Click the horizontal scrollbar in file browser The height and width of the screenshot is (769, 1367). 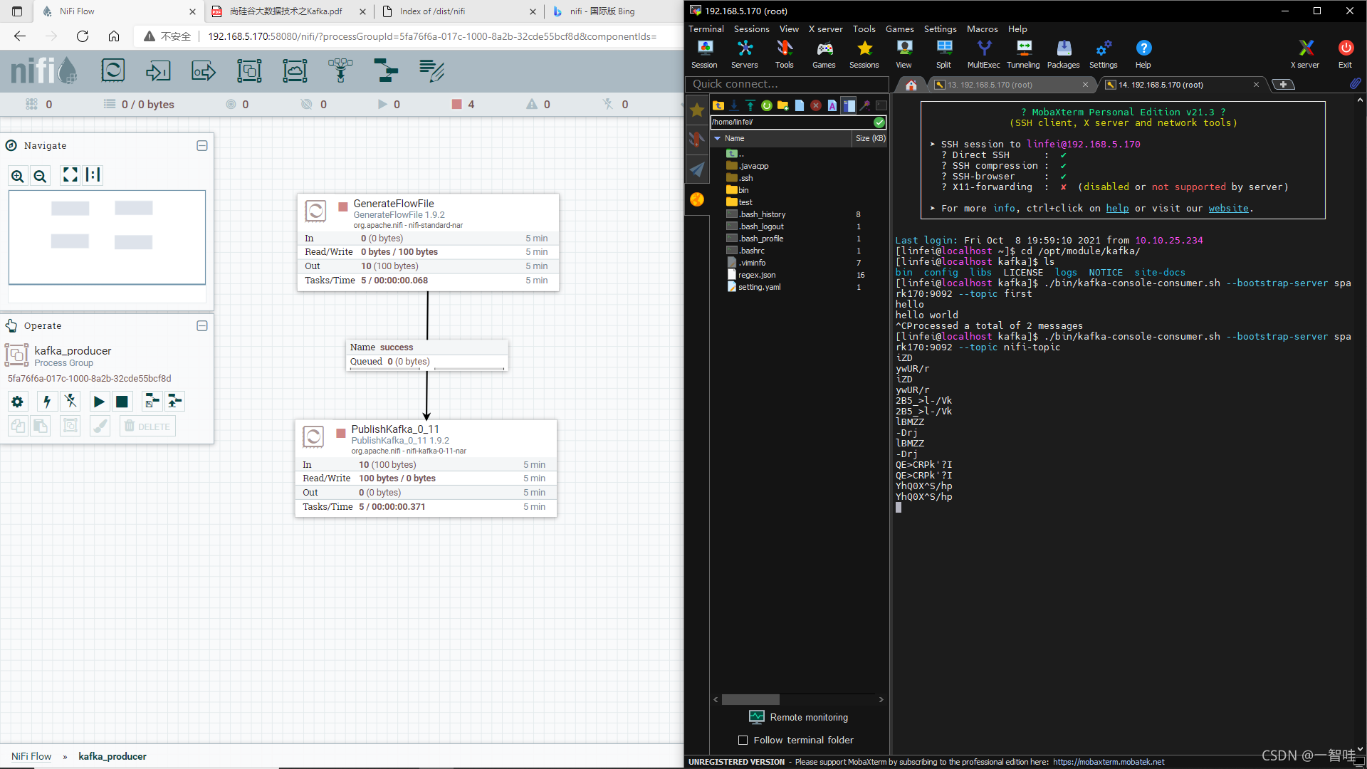tap(750, 700)
